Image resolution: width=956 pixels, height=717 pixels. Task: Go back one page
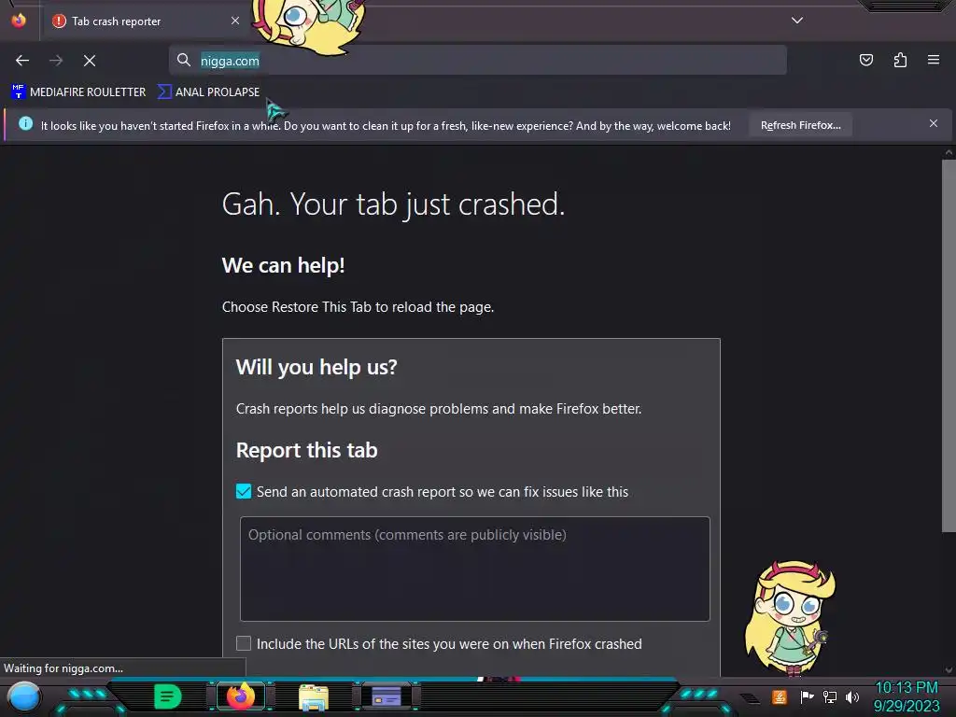(x=22, y=61)
